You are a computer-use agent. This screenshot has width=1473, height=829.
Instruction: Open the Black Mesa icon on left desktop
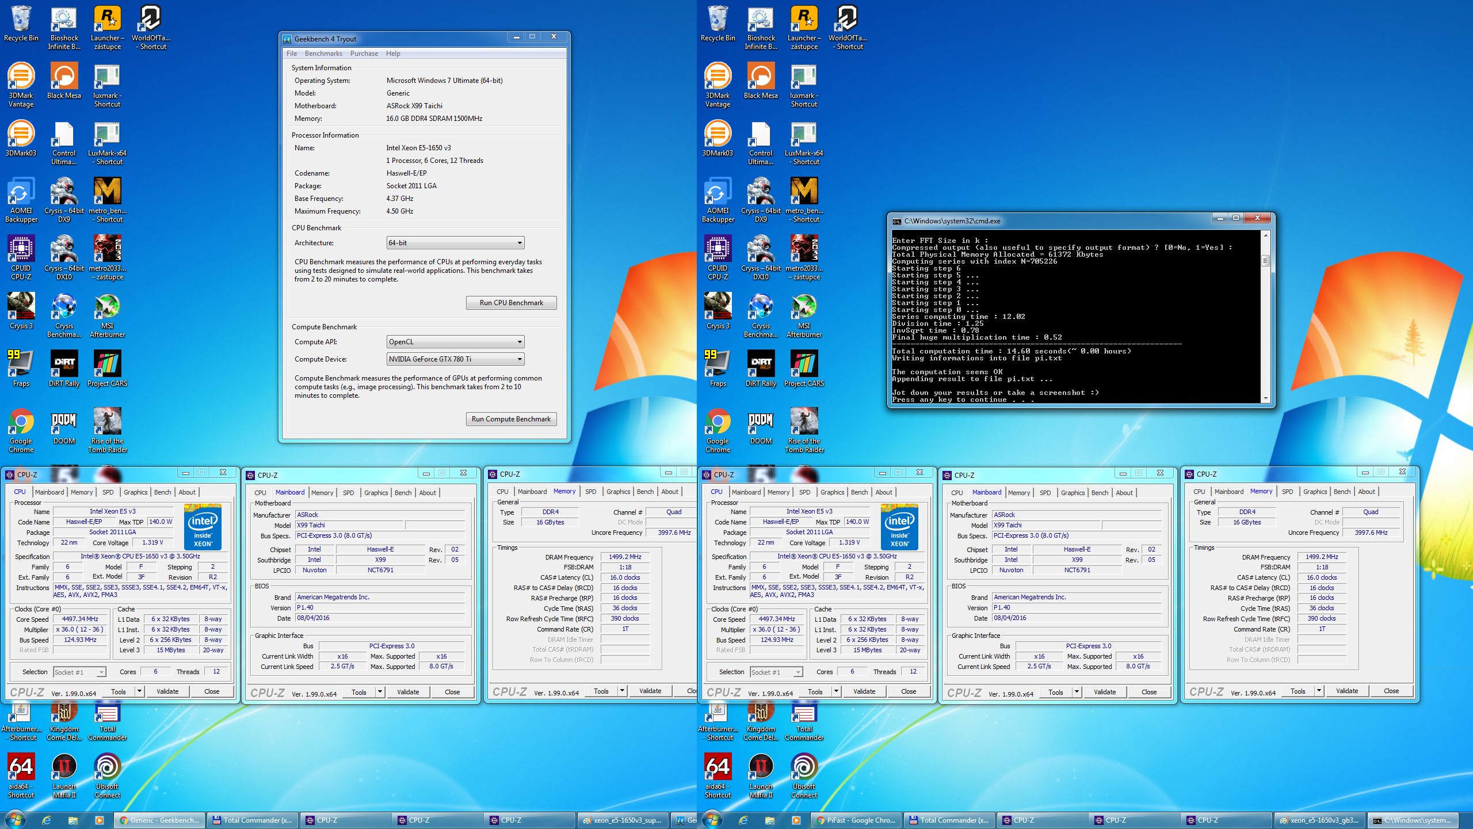click(x=64, y=81)
